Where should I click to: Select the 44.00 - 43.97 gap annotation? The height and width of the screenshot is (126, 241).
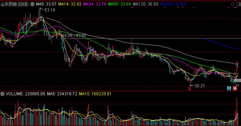(x=74, y=36)
